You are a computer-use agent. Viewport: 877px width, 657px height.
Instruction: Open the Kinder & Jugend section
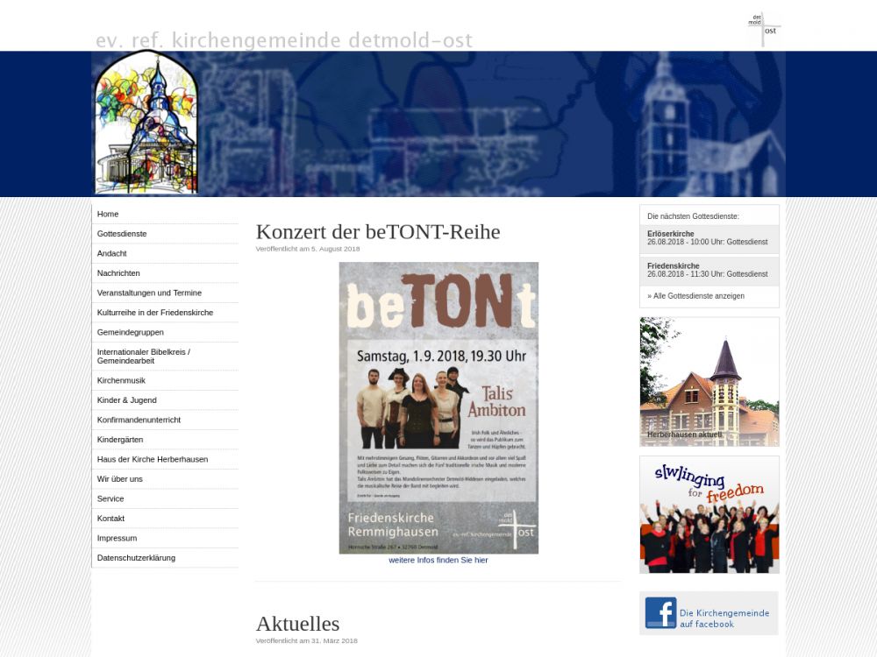(x=127, y=400)
